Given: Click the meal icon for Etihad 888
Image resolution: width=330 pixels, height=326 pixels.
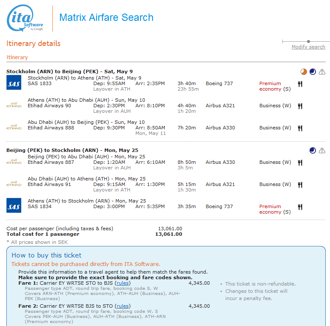Looking at the screenshot, I should coord(300,128).
